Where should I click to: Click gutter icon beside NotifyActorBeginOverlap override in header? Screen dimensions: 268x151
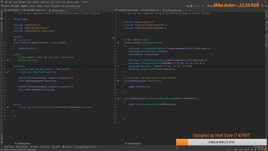click(8, 107)
